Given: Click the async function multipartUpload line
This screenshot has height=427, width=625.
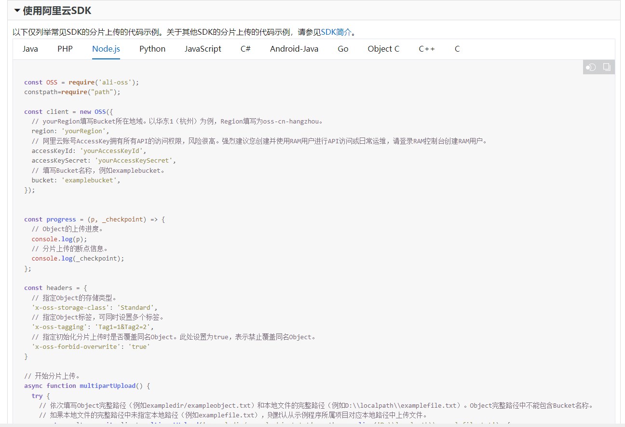Looking at the screenshot, I should 87,386.
